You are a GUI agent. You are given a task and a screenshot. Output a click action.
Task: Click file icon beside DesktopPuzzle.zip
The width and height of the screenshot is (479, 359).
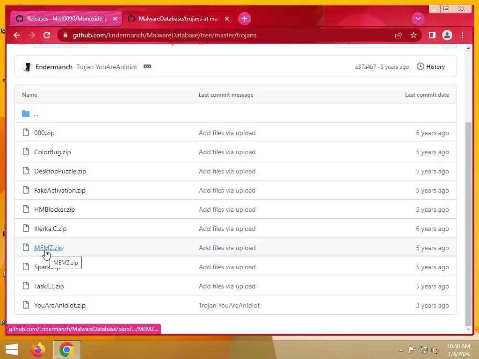click(x=26, y=171)
